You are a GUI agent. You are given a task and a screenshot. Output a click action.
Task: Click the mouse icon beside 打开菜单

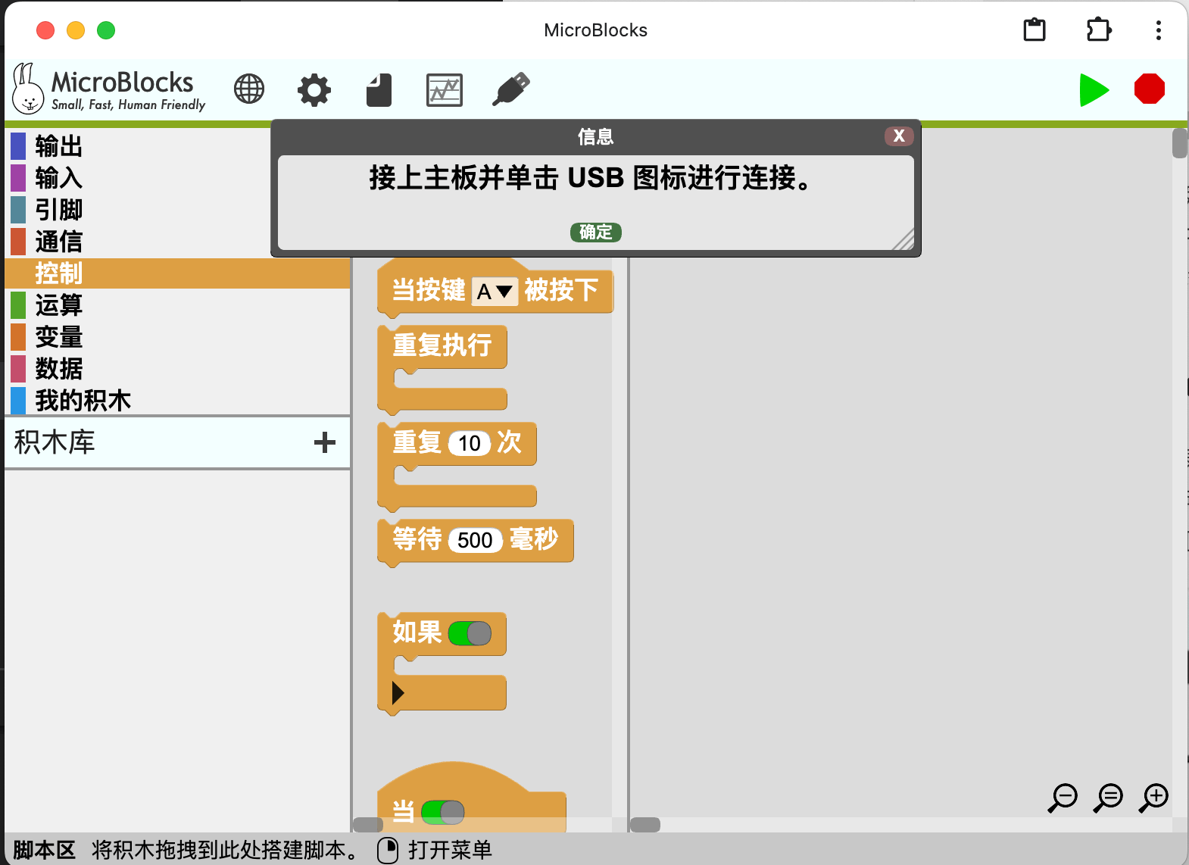tap(388, 850)
